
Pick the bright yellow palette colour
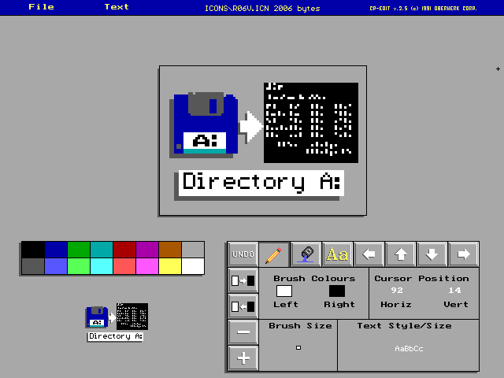pyautogui.click(x=170, y=266)
